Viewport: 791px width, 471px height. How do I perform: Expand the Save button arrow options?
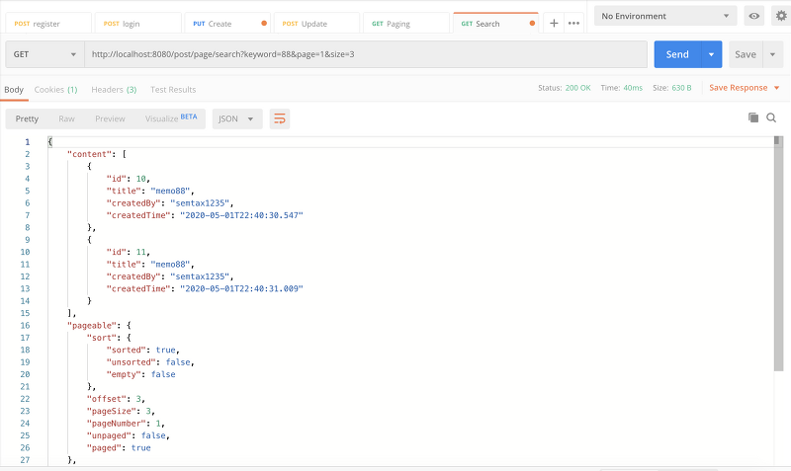click(772, 54)
